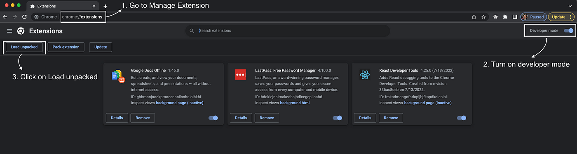Open LastPass background.html link

(x=295, y=103)
